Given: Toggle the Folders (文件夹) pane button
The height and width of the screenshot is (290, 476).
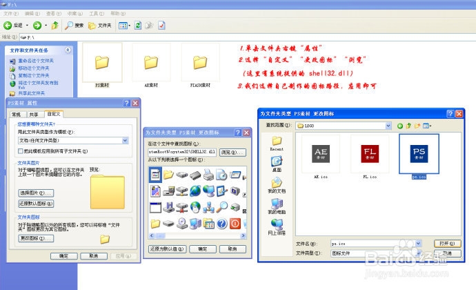Looking at the screenshot, I should [x=100, y=26].
